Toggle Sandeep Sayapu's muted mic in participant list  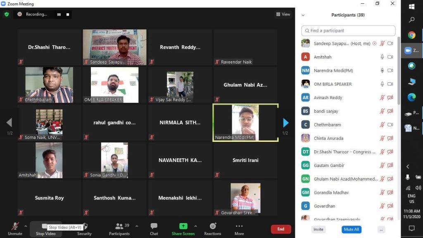pyautogui.click(x=382, y=43)
